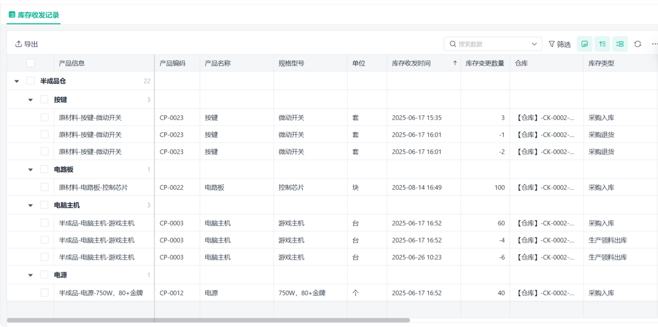Check the 电路板 group checkbox

[44, 170]
